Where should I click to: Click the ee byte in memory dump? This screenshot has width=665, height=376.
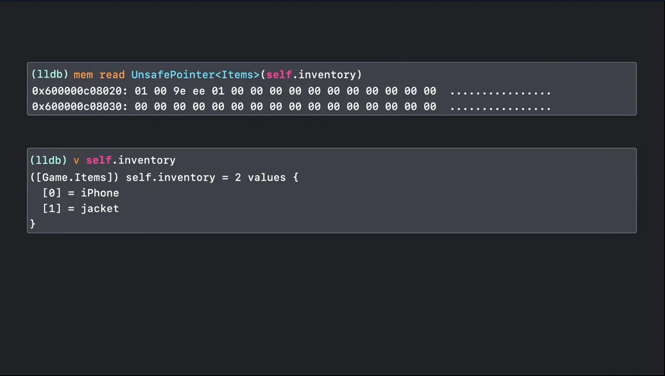pyautogui.click(x=199, y=91)
